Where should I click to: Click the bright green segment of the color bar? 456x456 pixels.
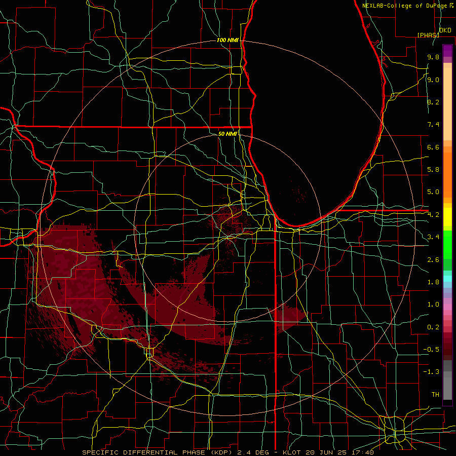(x=447, y=246)
